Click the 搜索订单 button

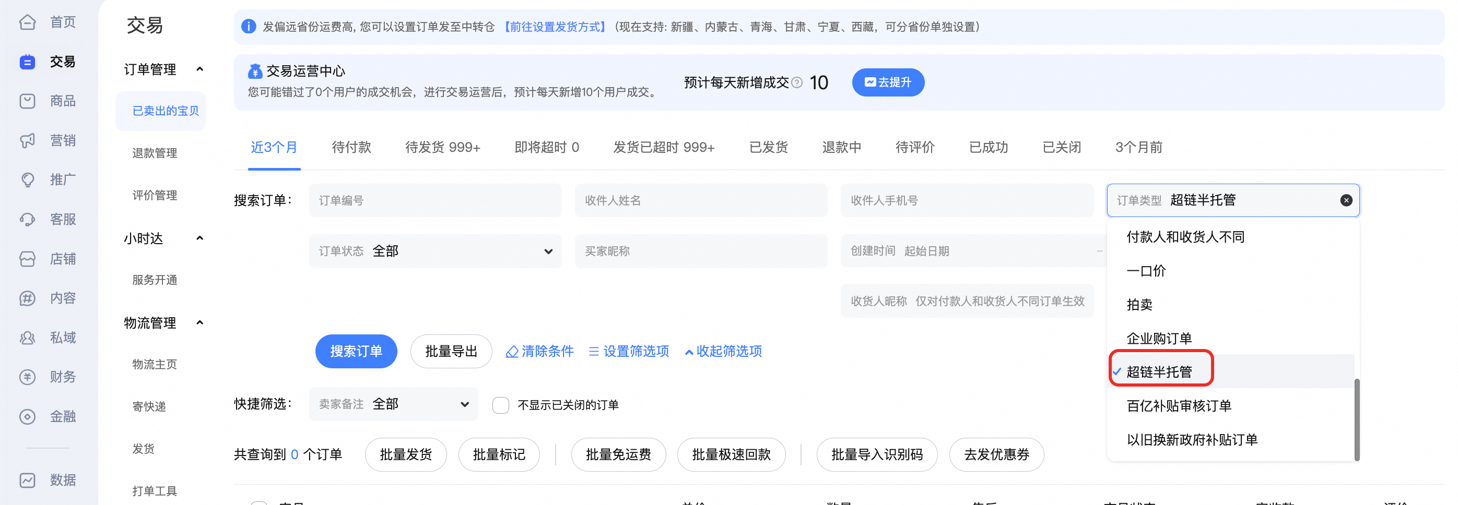click(x=356, y=351)
